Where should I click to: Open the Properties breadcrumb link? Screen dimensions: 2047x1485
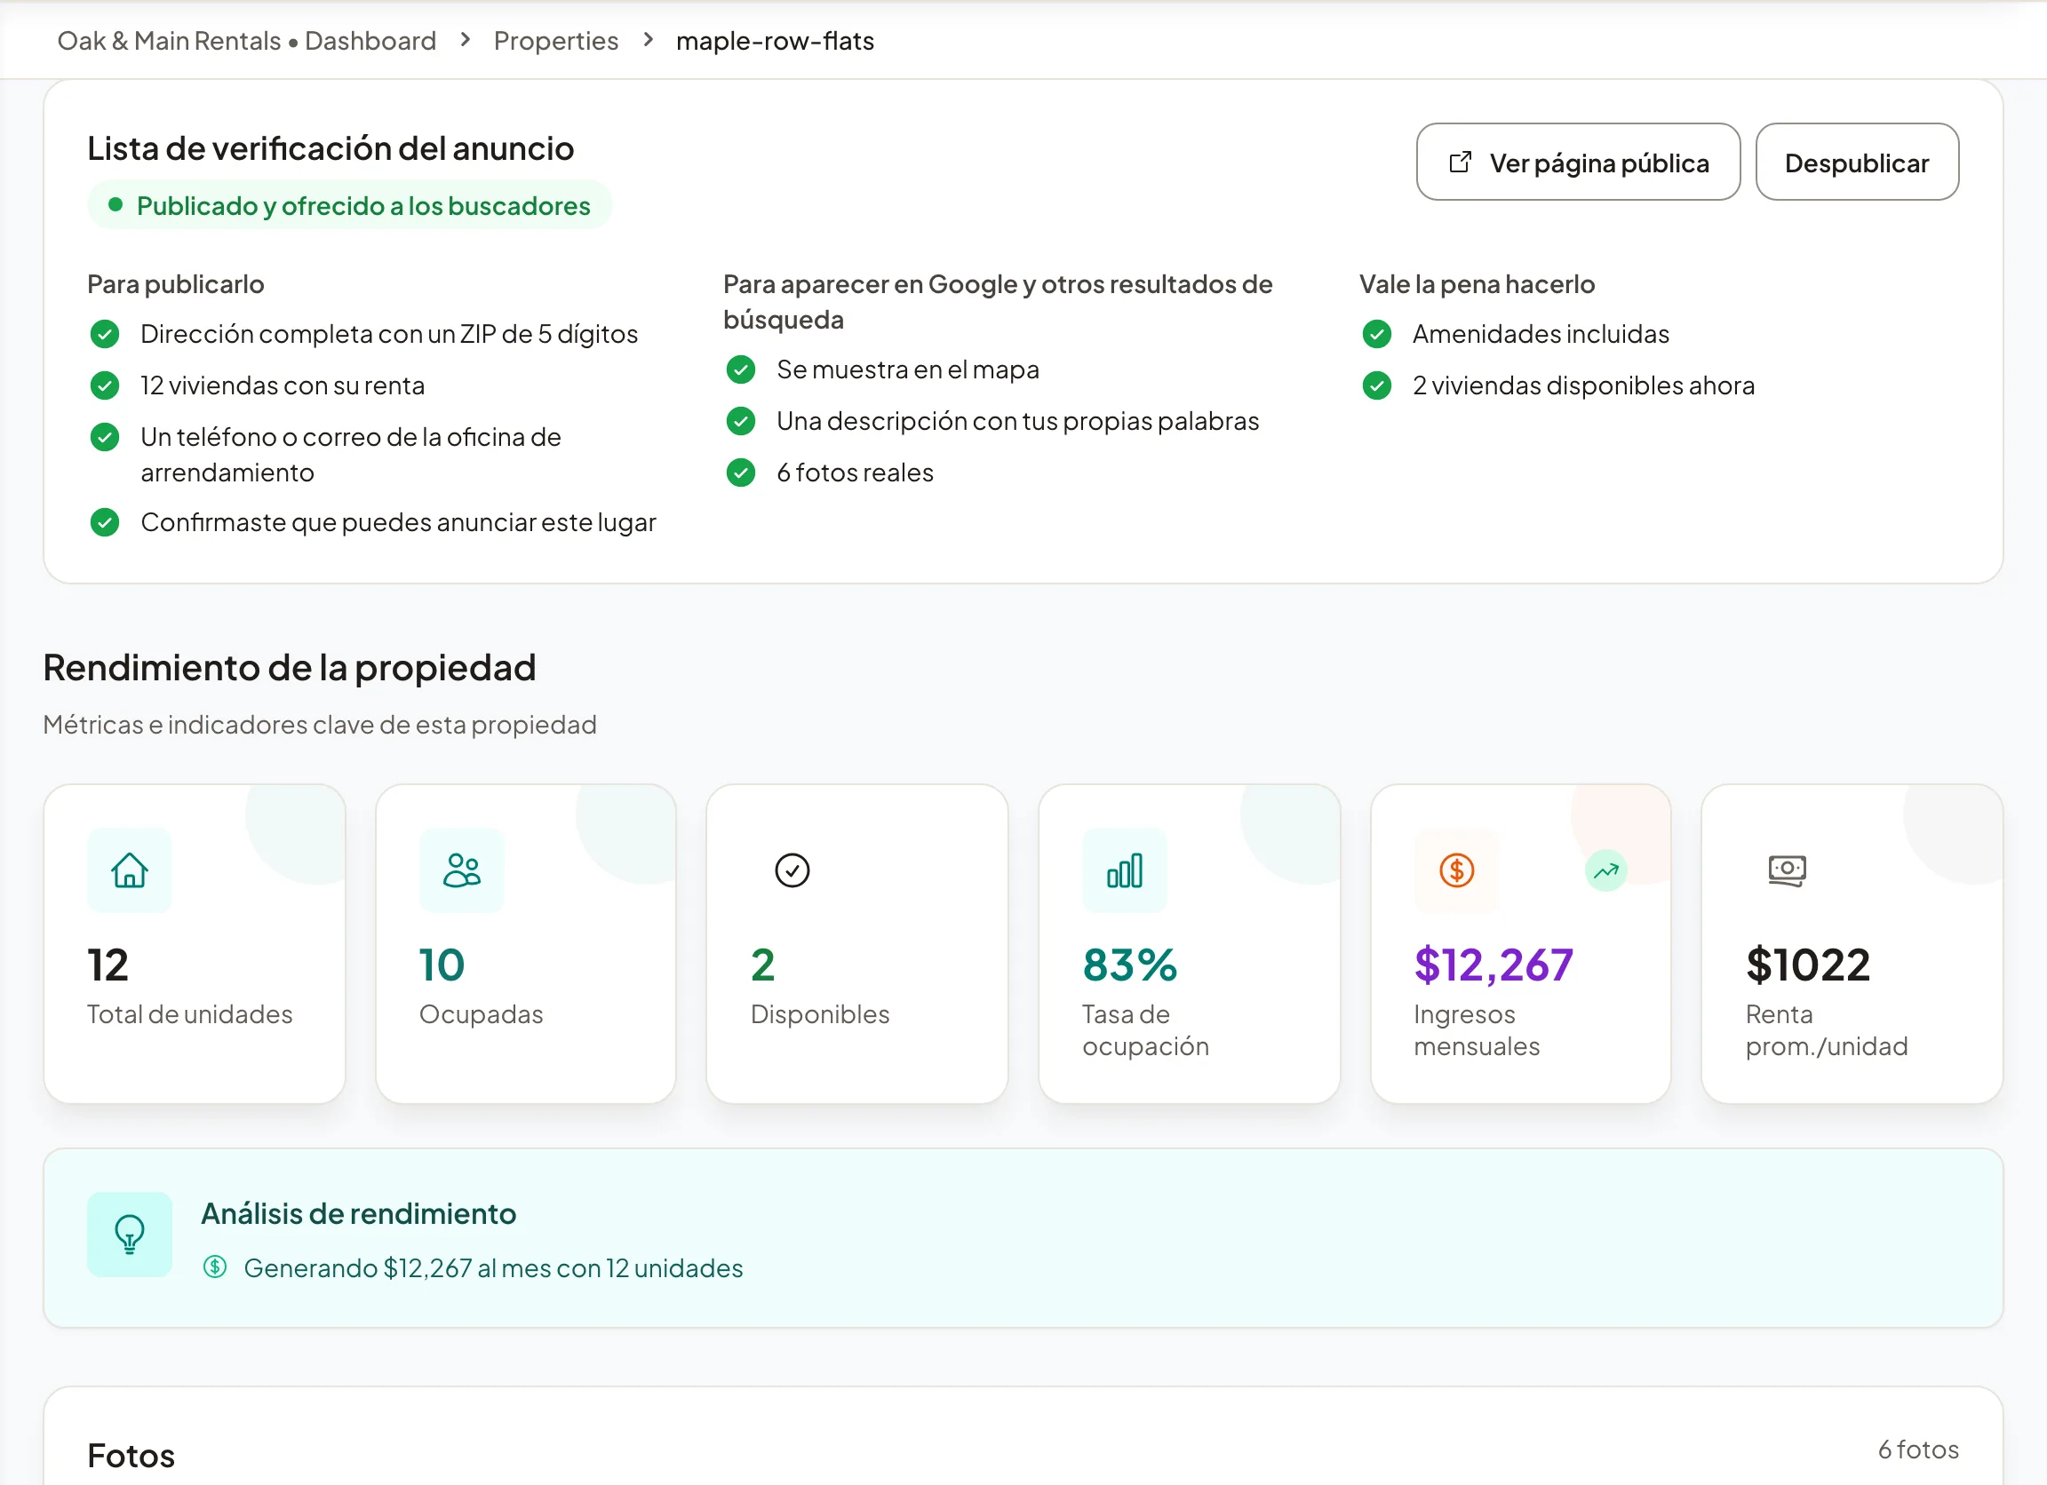(556, 41)
